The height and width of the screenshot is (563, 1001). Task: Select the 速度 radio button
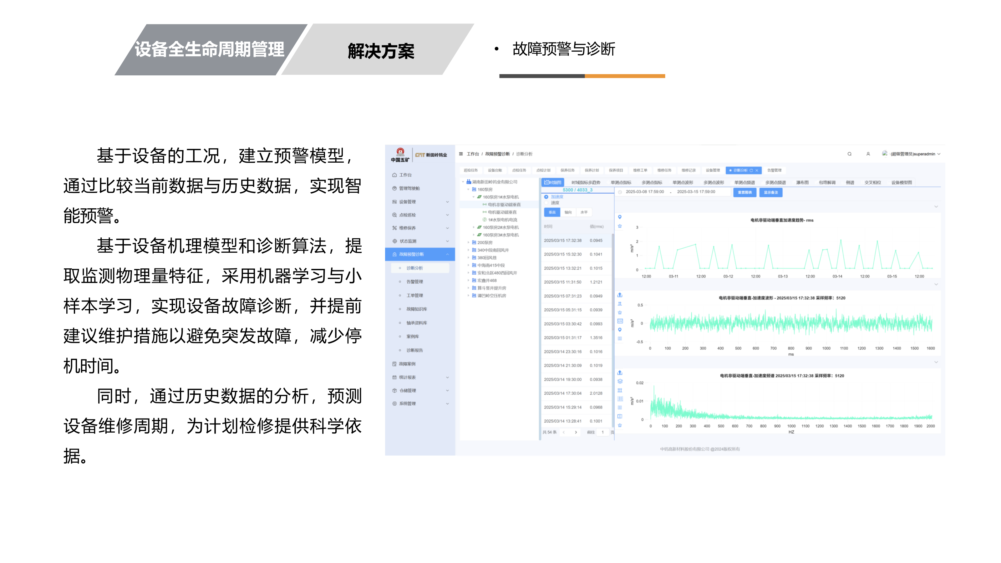tap(546, 203)
